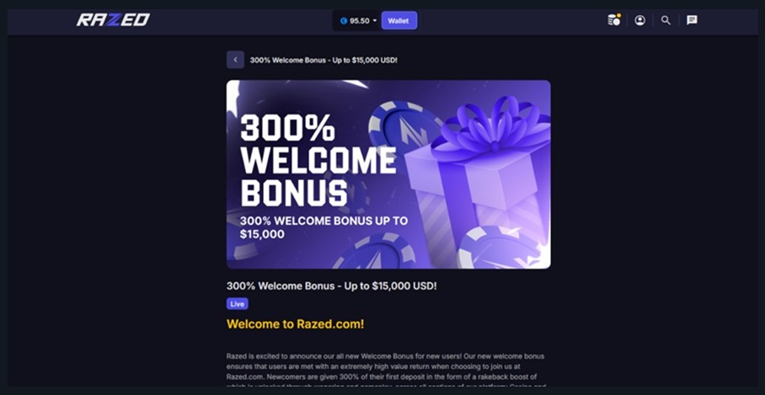765x395 pixels.
Task: Click the coin currency icon beside 95.50
Action: pos(344,21)
